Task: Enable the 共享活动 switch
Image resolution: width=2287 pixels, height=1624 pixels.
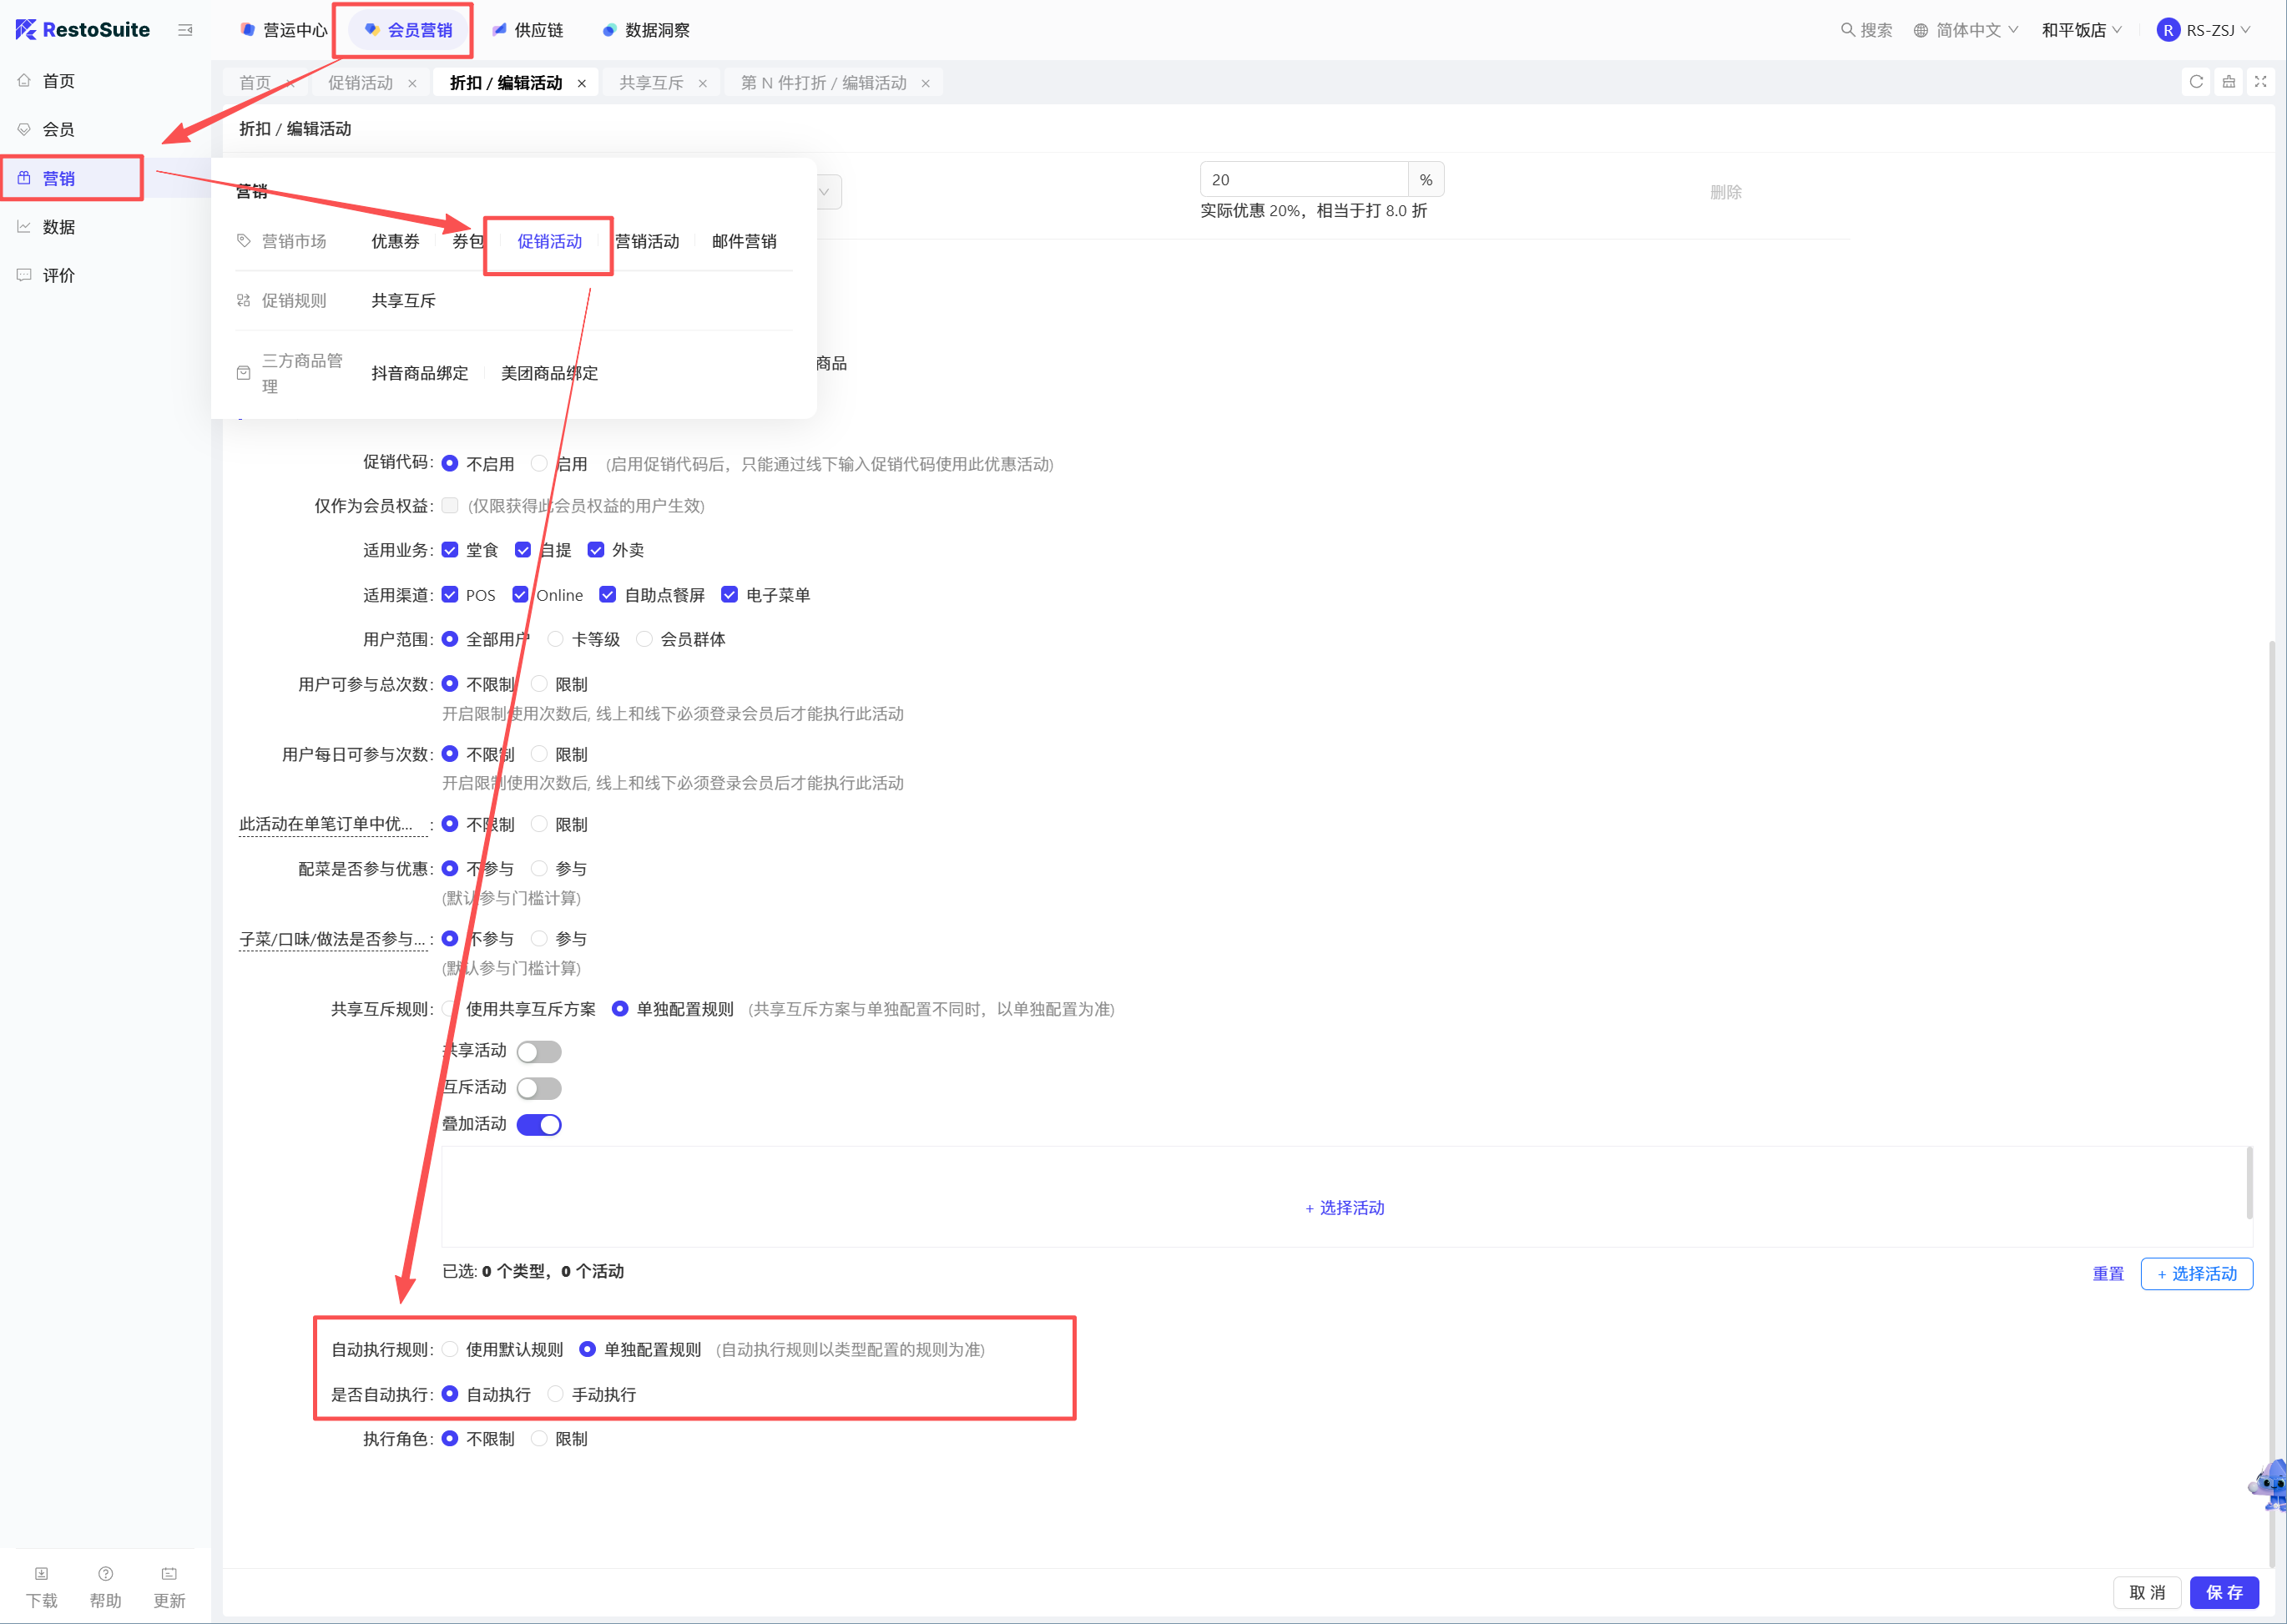Action: pyautogui.click(x=539, y=1052)
